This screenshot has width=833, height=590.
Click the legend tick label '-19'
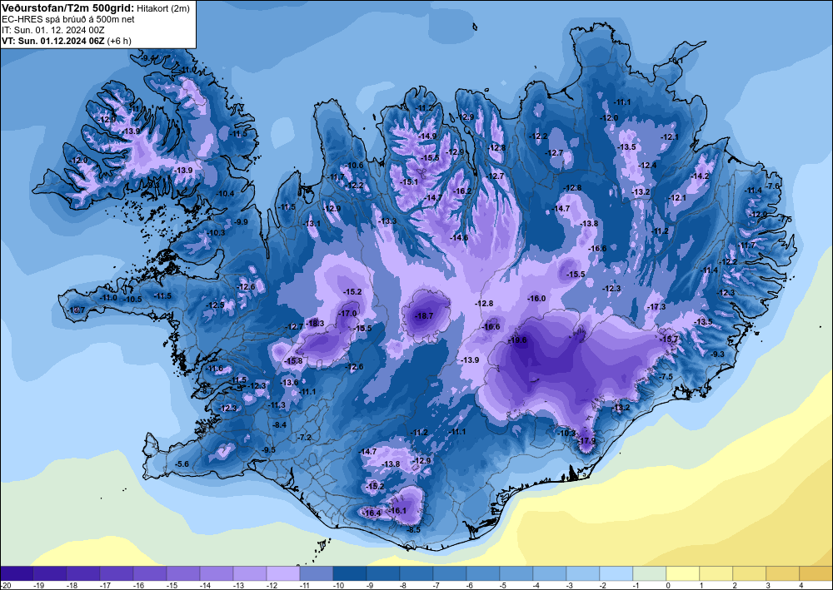tap(37, 585)
